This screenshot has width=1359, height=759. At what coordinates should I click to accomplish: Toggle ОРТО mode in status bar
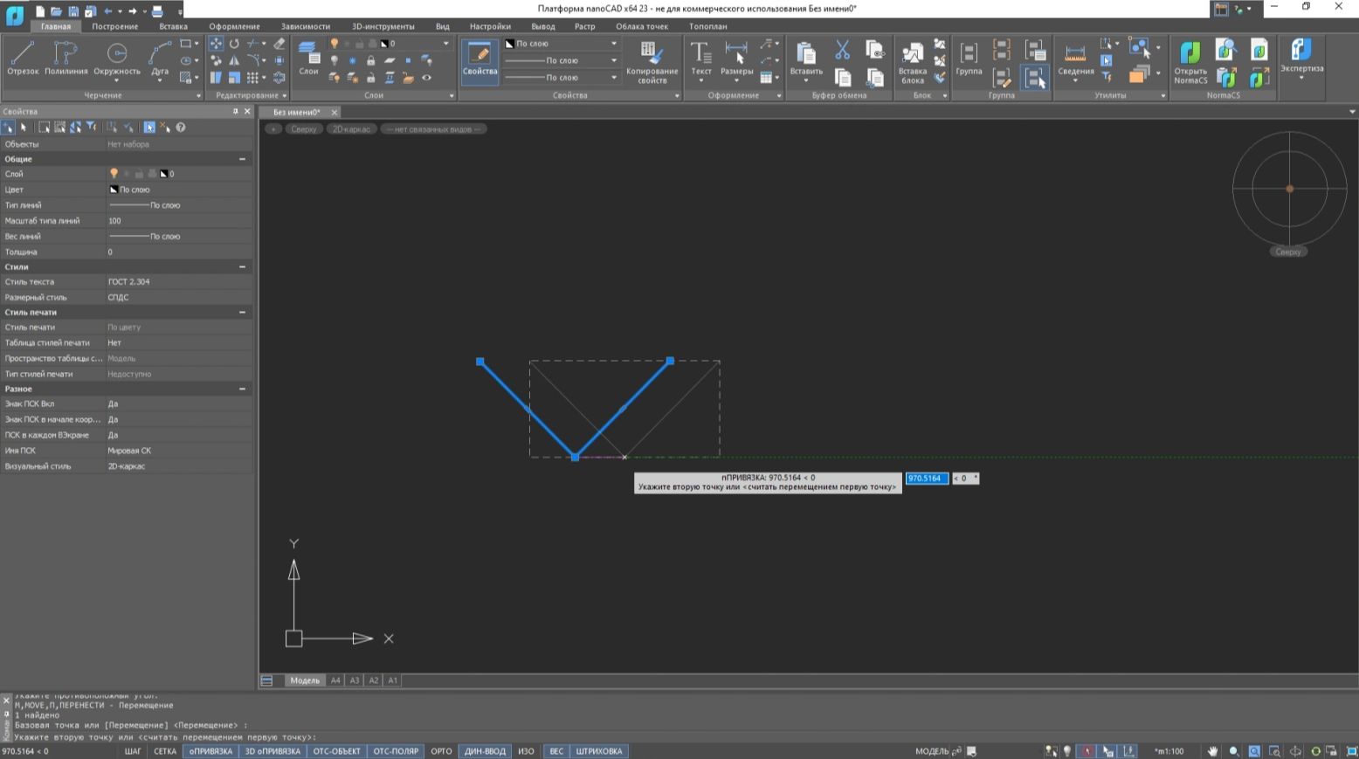click(x=441, y=751)
